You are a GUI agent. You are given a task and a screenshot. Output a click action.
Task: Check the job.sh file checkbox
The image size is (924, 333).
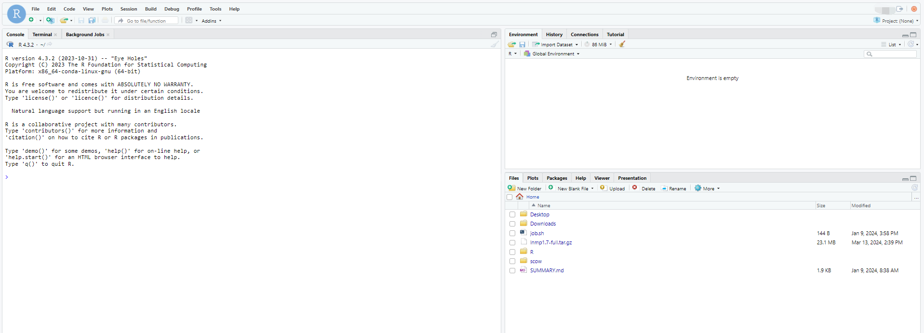click(x=512, y=233)
